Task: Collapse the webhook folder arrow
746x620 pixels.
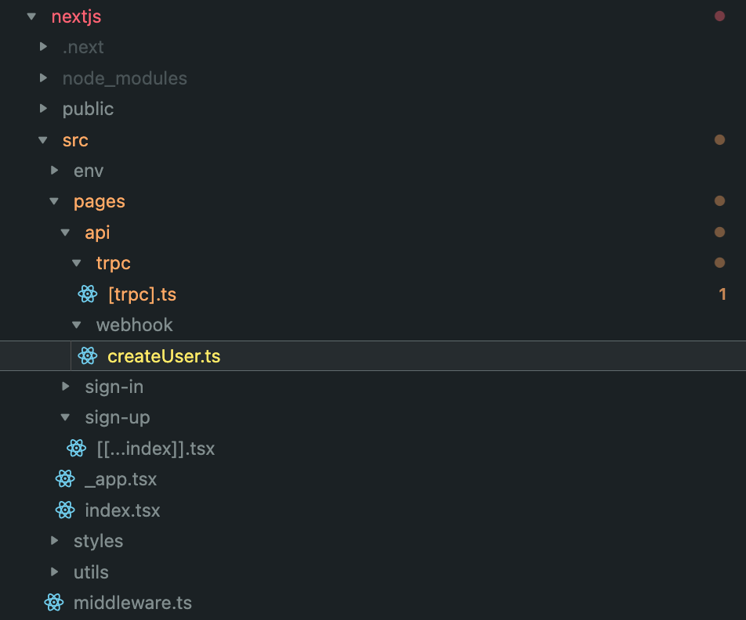Action: pyautogui.click(x=77, y=325)
